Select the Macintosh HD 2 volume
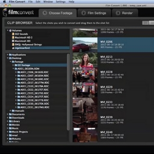Image resolution: width=154 pixels, height=154 pixels. click(24, 37)
